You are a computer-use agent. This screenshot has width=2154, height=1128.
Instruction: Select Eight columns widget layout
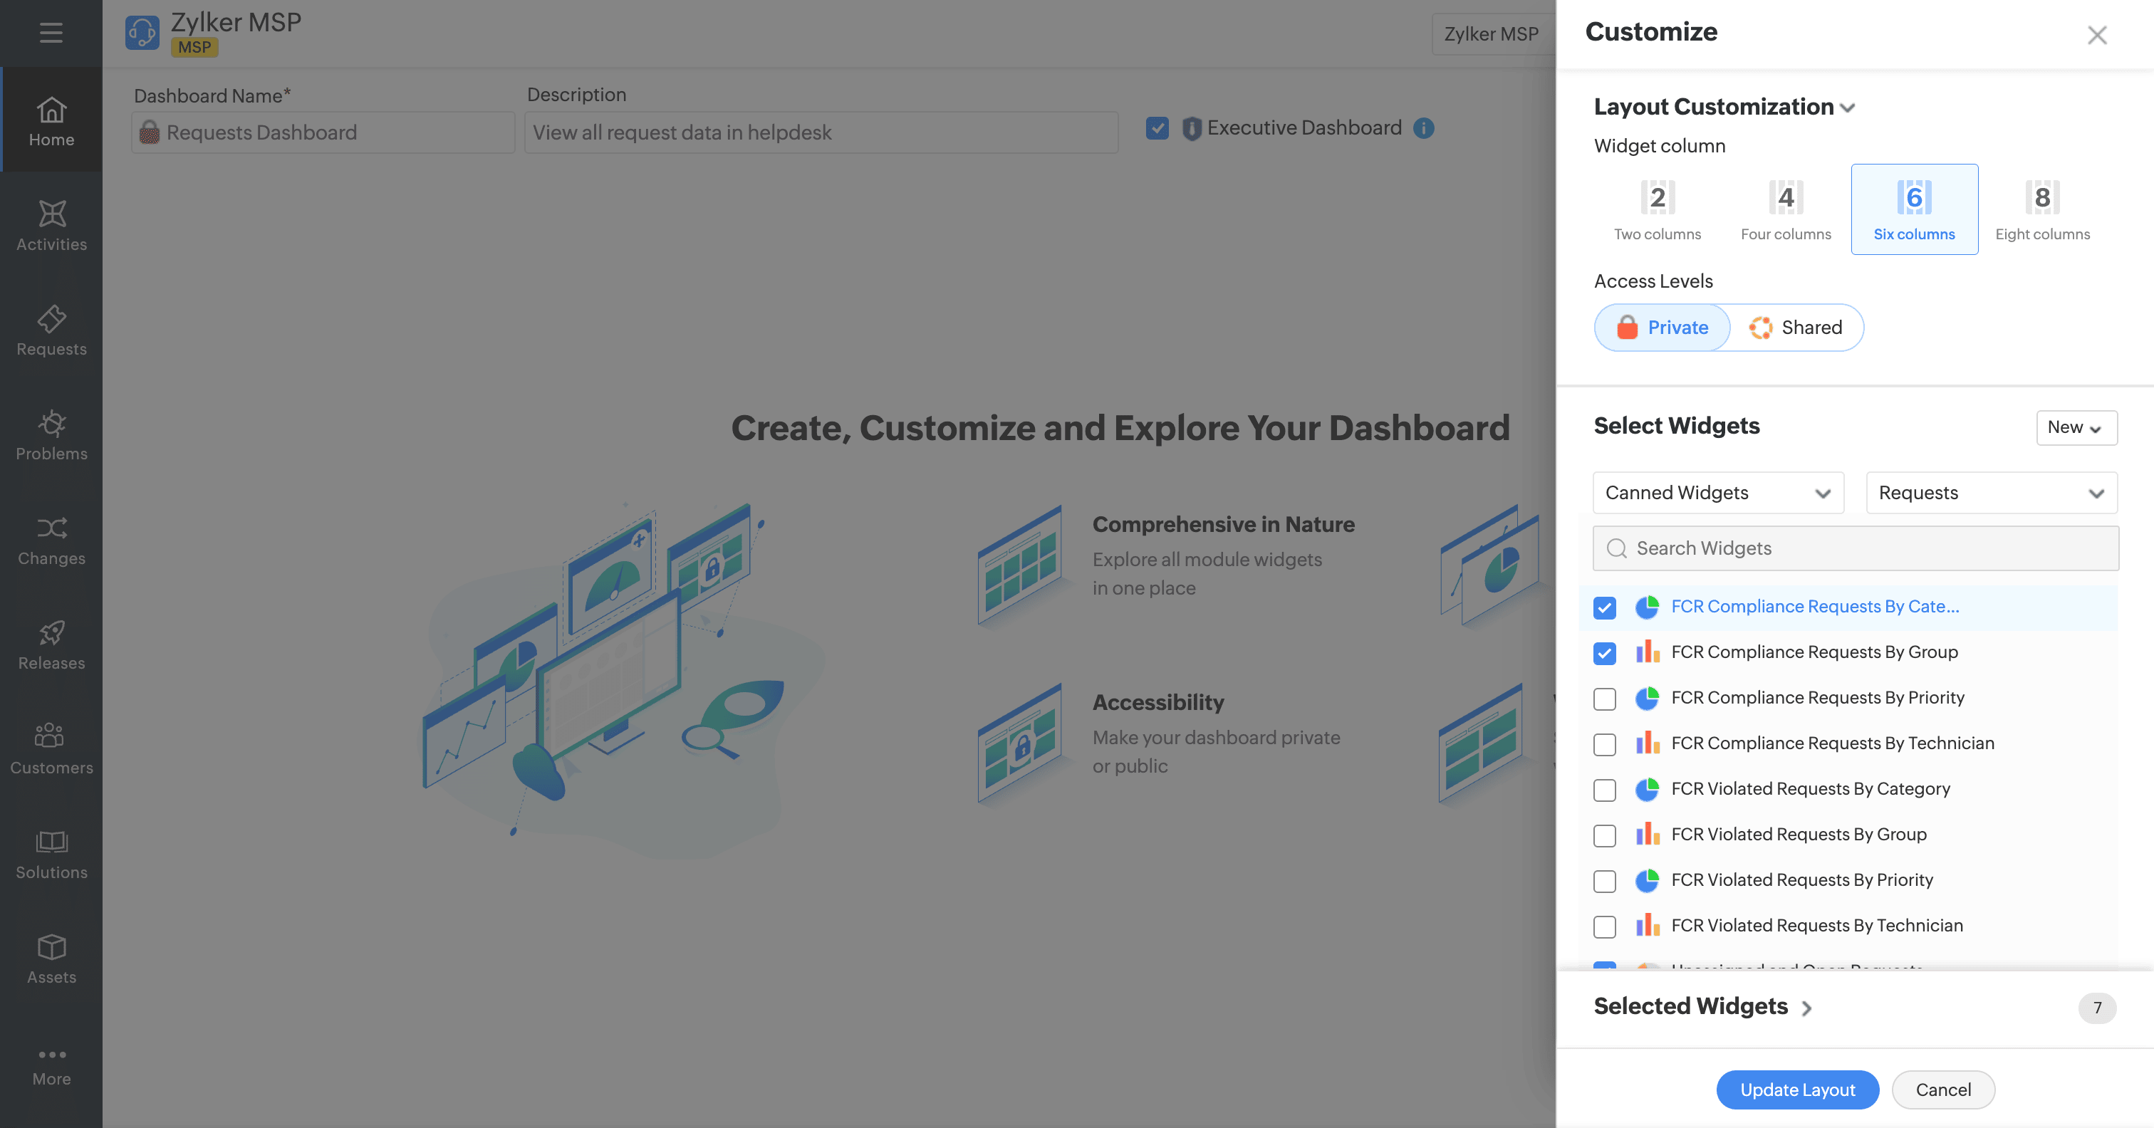pos(2041,209)
